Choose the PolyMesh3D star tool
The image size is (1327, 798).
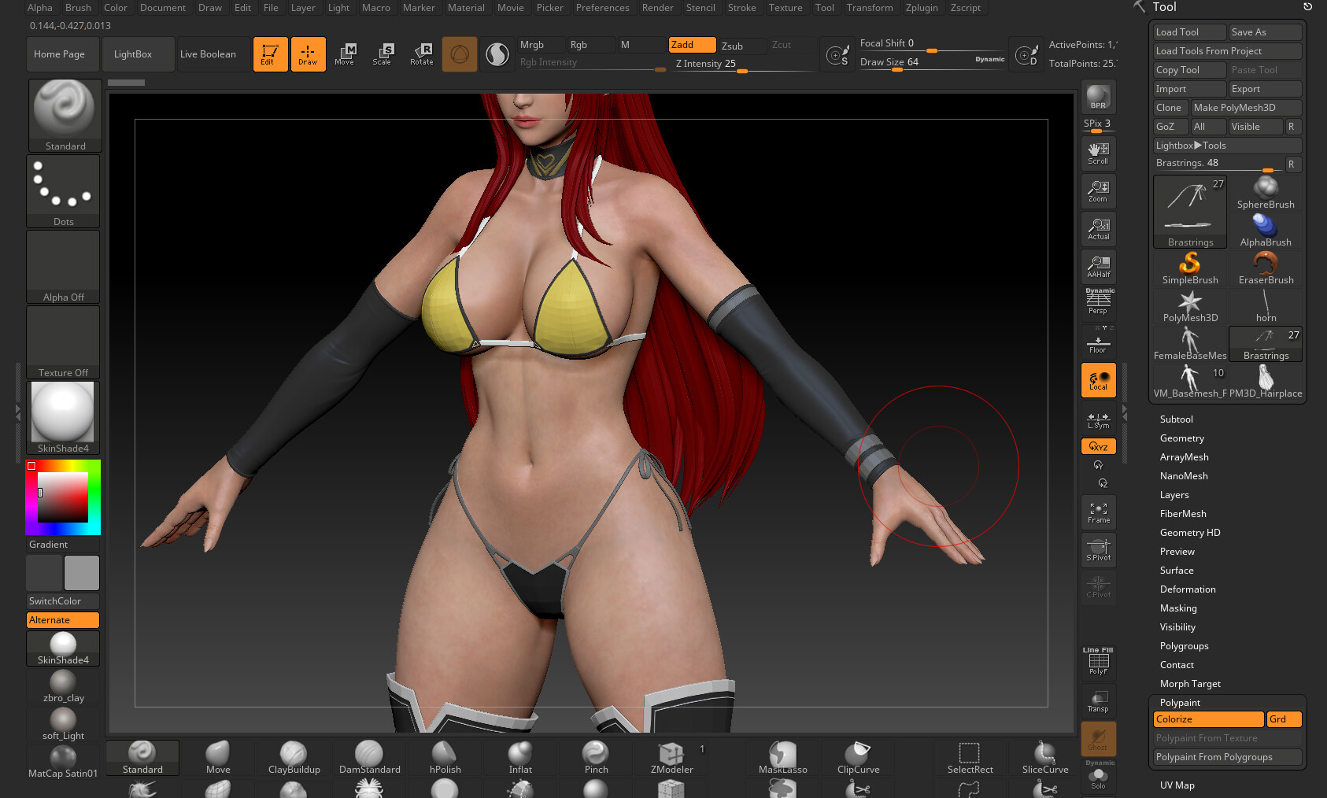coord(1190,306)
